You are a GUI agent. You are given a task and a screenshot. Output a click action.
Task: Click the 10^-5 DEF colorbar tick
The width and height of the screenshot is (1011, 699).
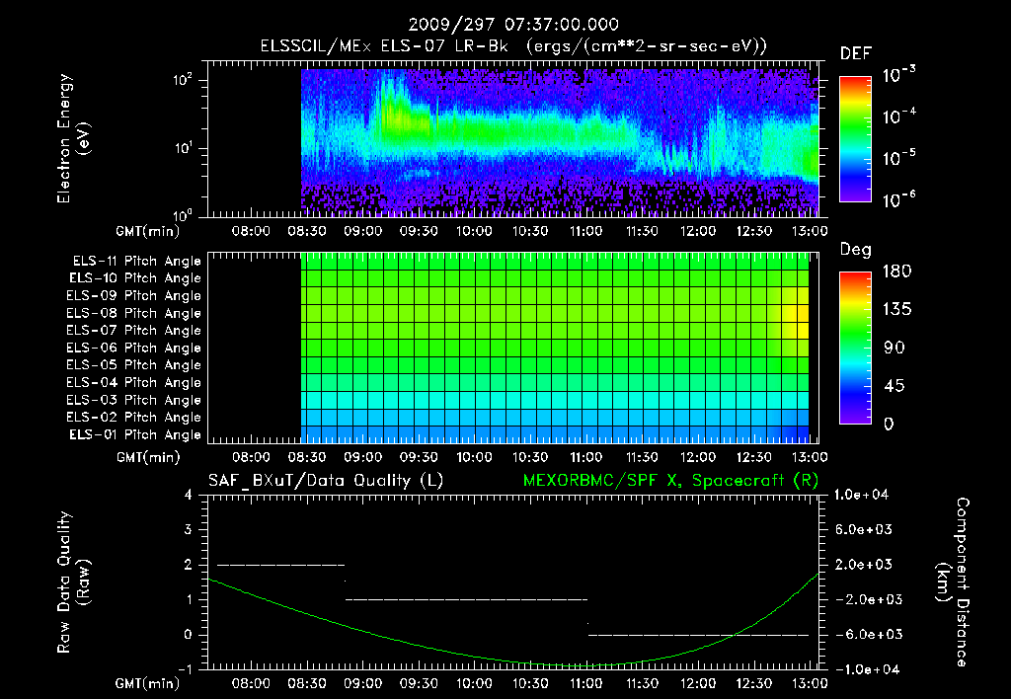point(898,158)
